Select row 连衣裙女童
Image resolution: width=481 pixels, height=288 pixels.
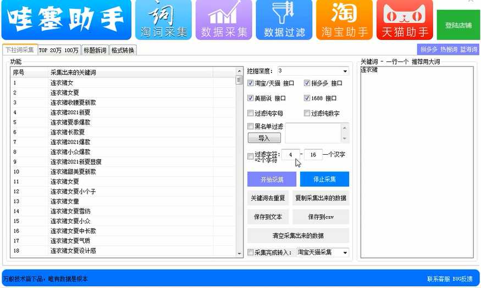tap(123, 201)
